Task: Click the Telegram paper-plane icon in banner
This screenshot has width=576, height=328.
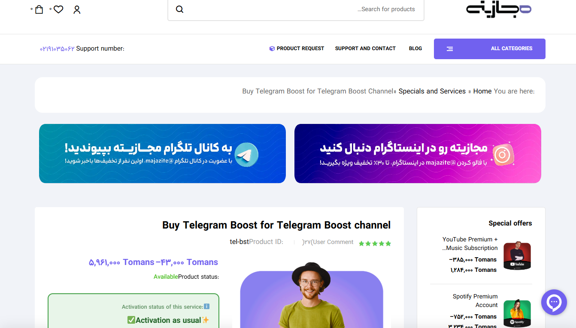Action: tap(247, 155)
